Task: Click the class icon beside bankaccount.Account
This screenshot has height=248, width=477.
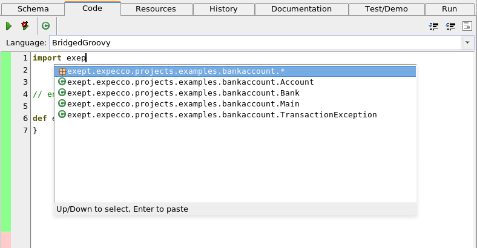Action: tap(62, 82)
